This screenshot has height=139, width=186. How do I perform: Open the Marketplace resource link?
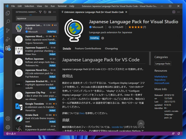pyautogui.click(x=161, y=77)
